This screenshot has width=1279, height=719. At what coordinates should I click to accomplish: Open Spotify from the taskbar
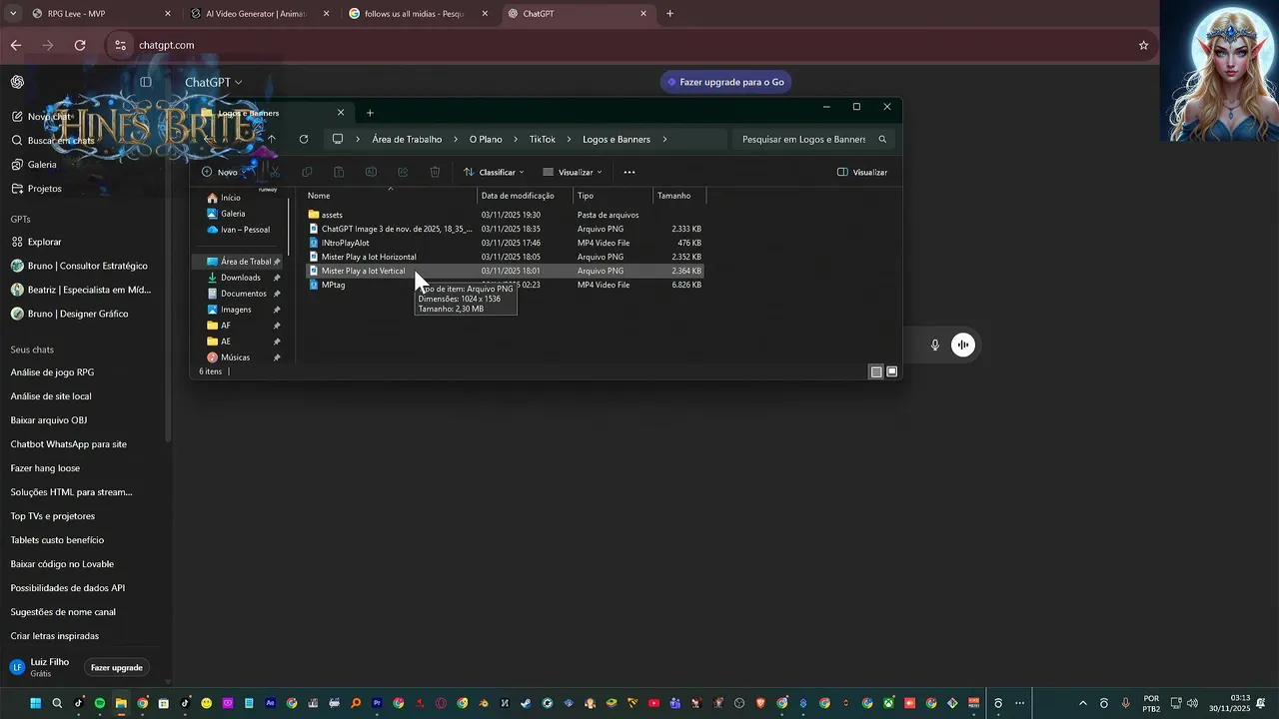point(100,703)
